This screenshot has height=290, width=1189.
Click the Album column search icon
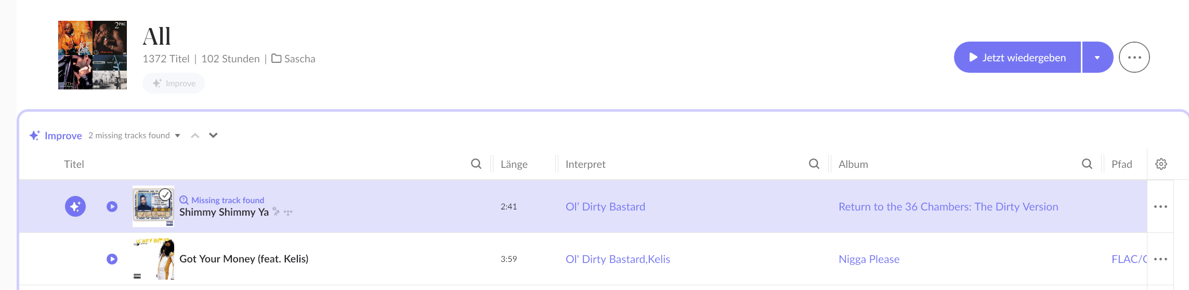pyautogui.click(x=1087, y=164)
